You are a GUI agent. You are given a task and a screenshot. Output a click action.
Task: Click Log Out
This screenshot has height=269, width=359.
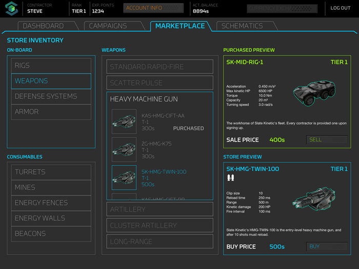pos(340,8)
